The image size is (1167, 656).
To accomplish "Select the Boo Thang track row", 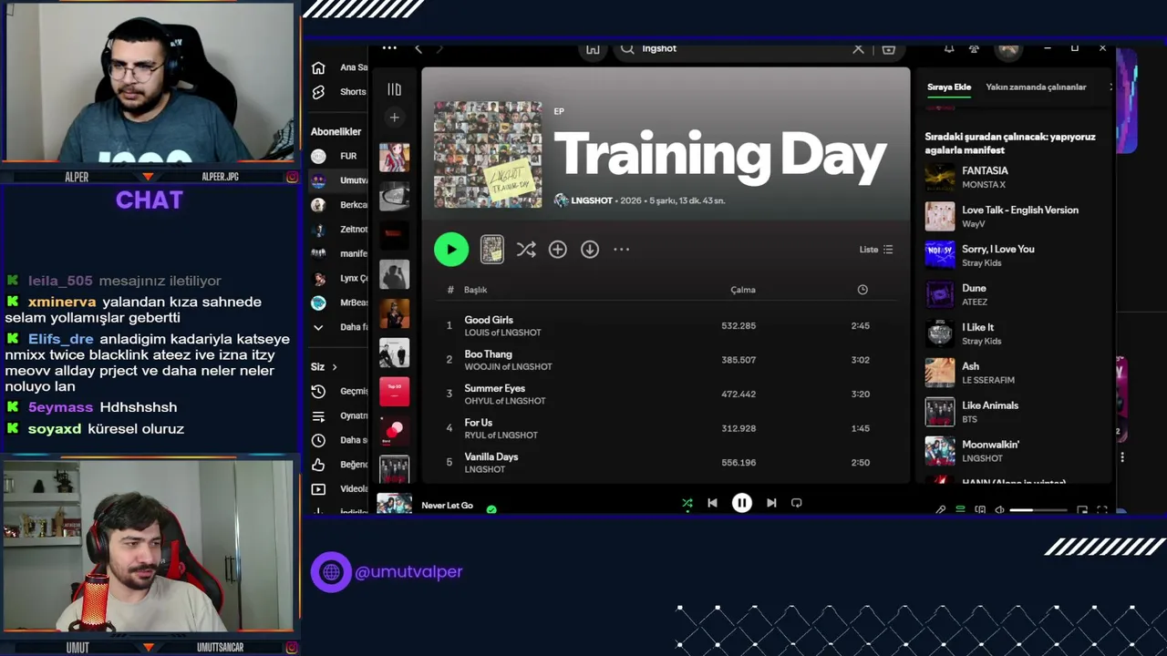I will pos(666,360).
